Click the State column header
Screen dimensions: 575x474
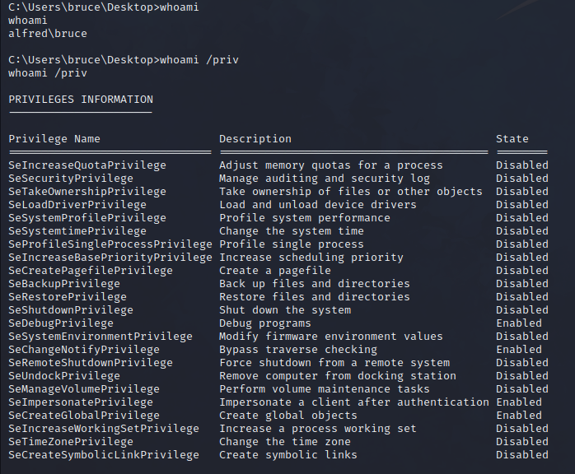[512, 139]
